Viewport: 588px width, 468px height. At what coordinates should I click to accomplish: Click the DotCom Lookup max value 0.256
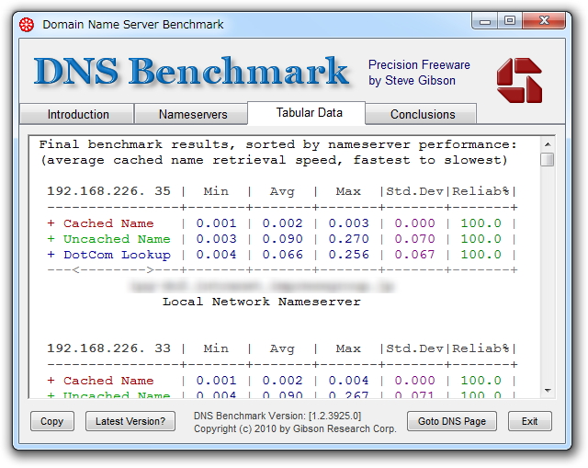click(x=349, y=255)
